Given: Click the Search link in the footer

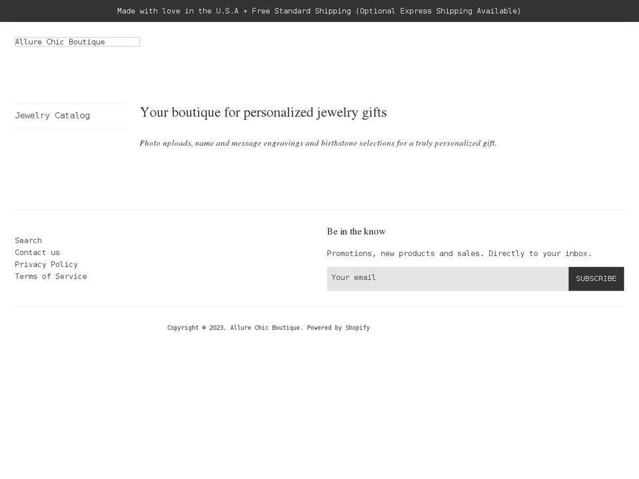Looking at the screenshot, I should click(28, 240).
